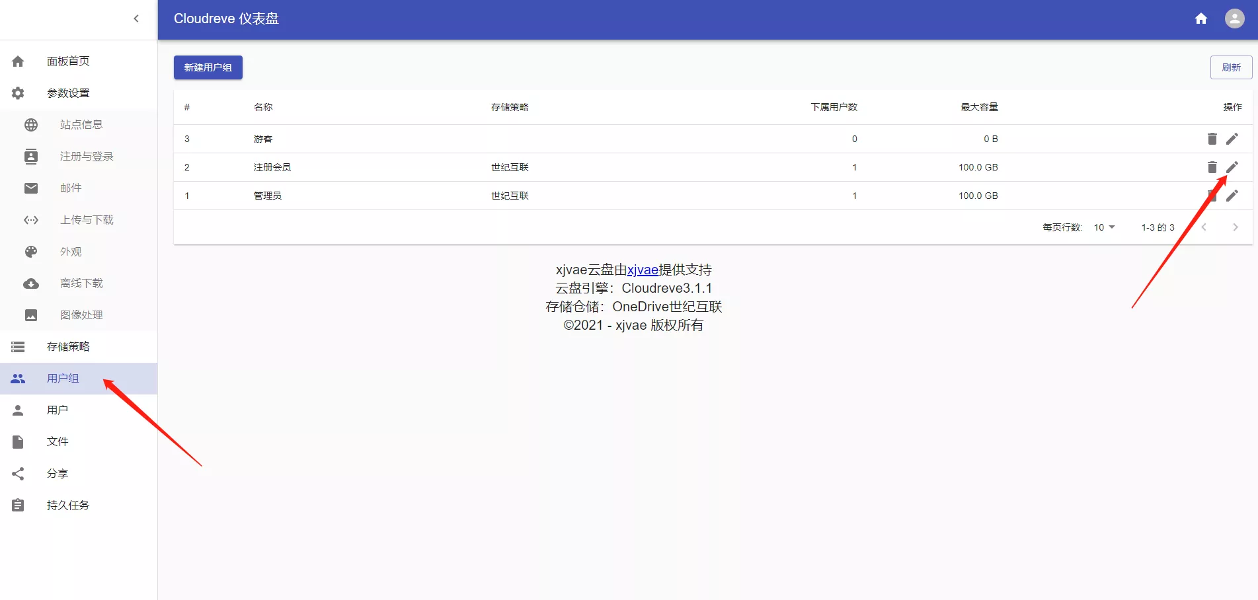Open 持久任务 in the sidebar
The width and height of the screenshot is (1258, 600).
(68, 506)
